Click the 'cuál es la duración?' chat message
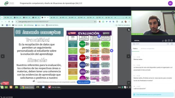Screen dimensions: 175x98 [139, 89]
